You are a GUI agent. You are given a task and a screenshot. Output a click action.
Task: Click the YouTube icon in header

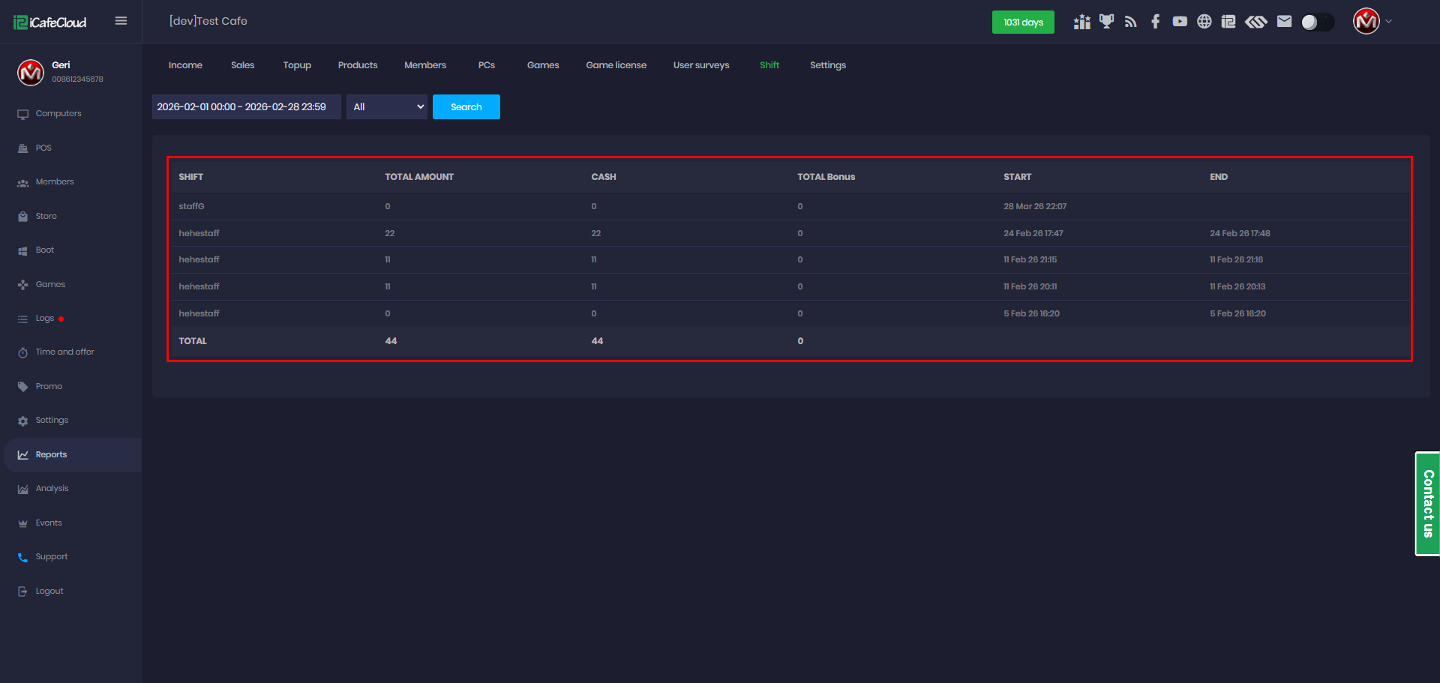pos(1180,22)
